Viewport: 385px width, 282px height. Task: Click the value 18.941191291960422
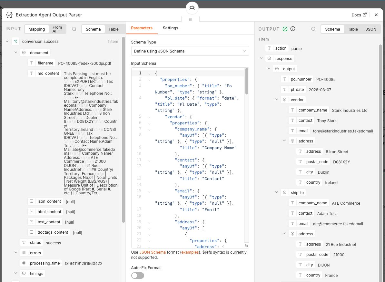[83, 263]
